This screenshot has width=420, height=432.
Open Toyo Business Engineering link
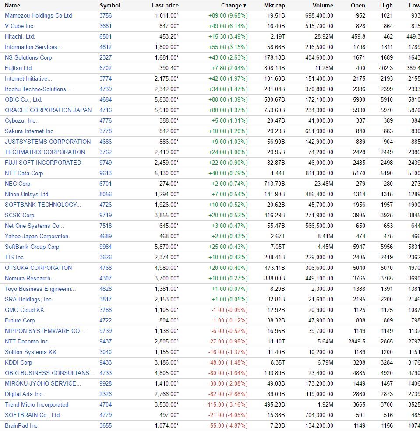[40, 289]
